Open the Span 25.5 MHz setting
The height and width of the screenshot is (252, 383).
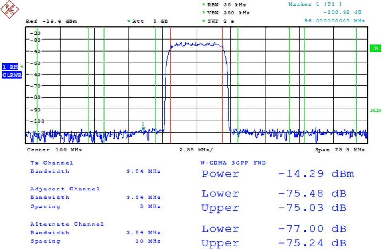pos(340,150)
